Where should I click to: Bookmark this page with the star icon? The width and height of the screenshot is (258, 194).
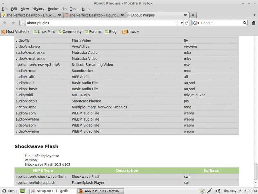177,23
